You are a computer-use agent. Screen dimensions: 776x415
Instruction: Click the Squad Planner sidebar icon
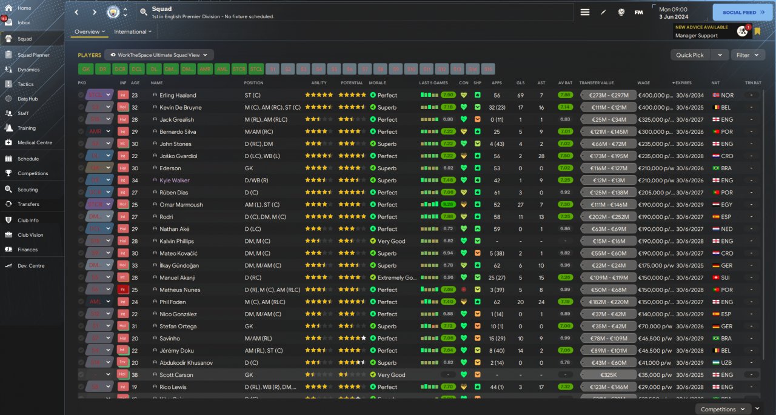9,55
